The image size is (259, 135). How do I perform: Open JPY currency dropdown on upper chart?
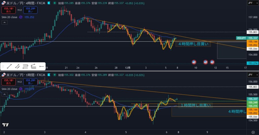253,3
